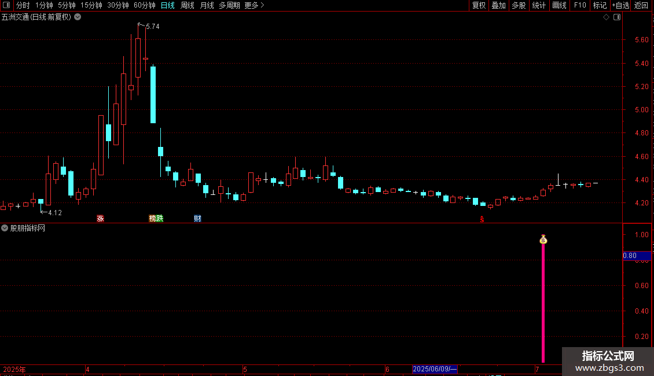Click the 跌 event marker icon
Screen dimensions: 654x376
coord(160,219)
